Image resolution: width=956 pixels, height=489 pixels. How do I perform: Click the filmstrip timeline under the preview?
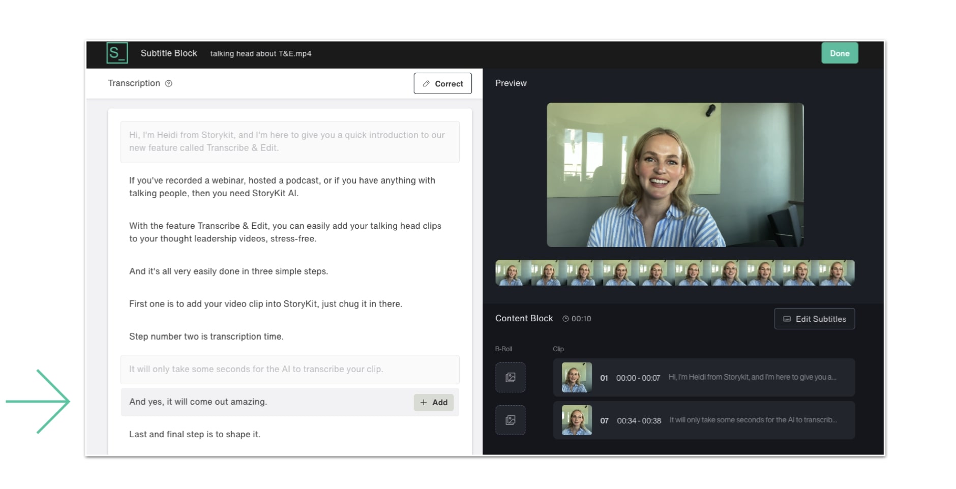coord(675,272)
